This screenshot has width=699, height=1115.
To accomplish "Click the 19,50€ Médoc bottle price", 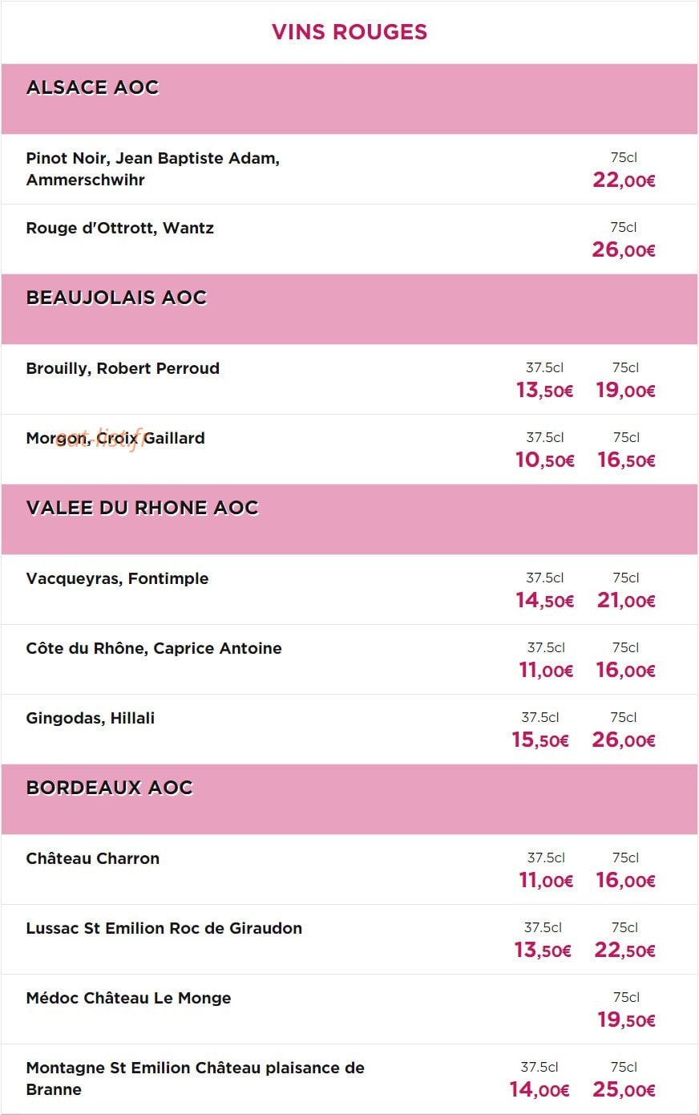I will click(x=627, y=1020).
